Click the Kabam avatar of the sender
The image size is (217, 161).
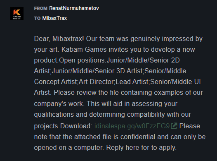[x=17, y=14]
